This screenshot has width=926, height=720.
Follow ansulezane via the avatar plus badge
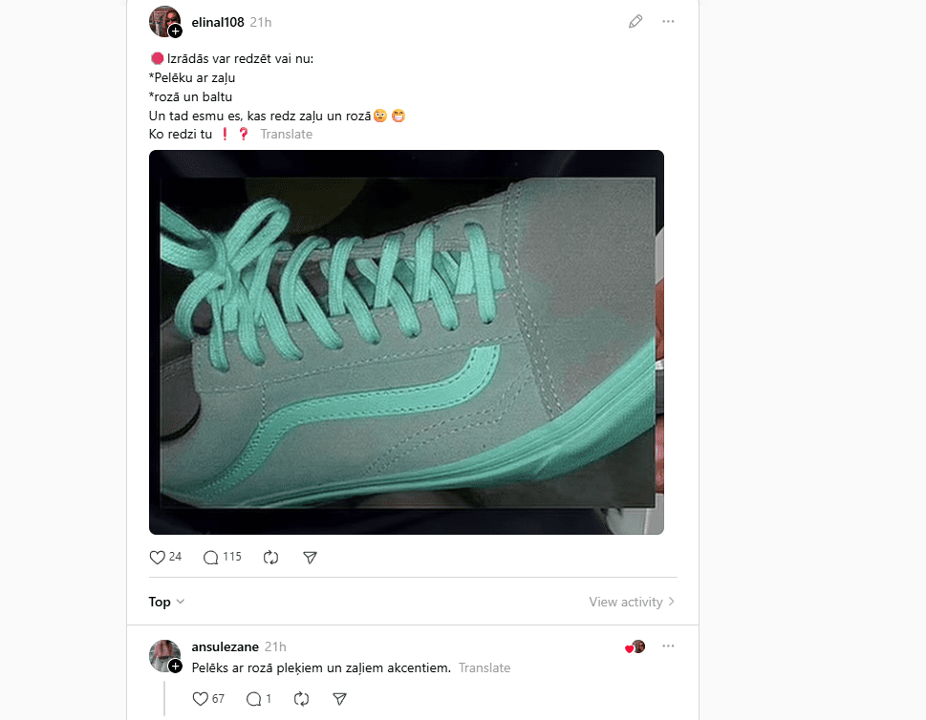tap(176, 667)
